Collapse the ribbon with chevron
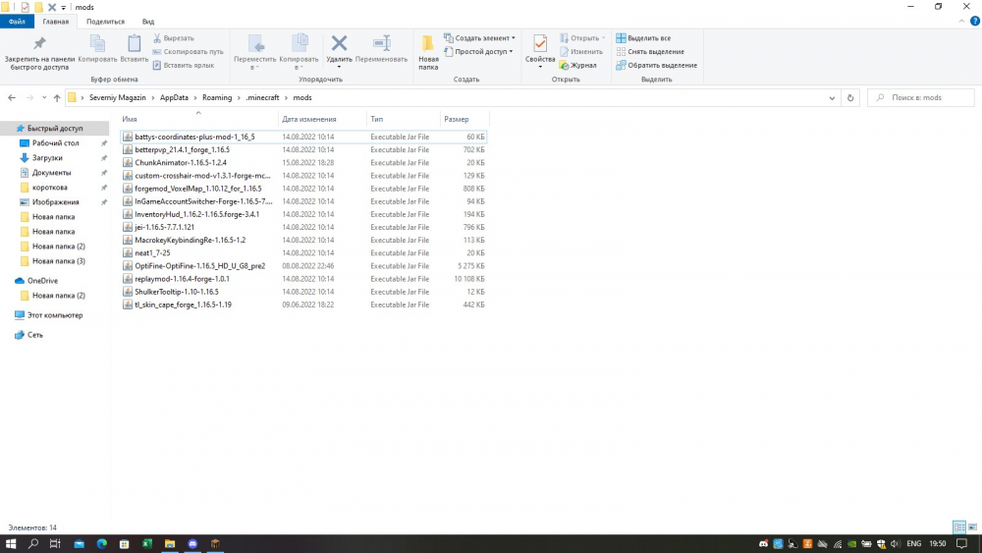982x553 pixels. pyautogui.click(x=961, y=22)
